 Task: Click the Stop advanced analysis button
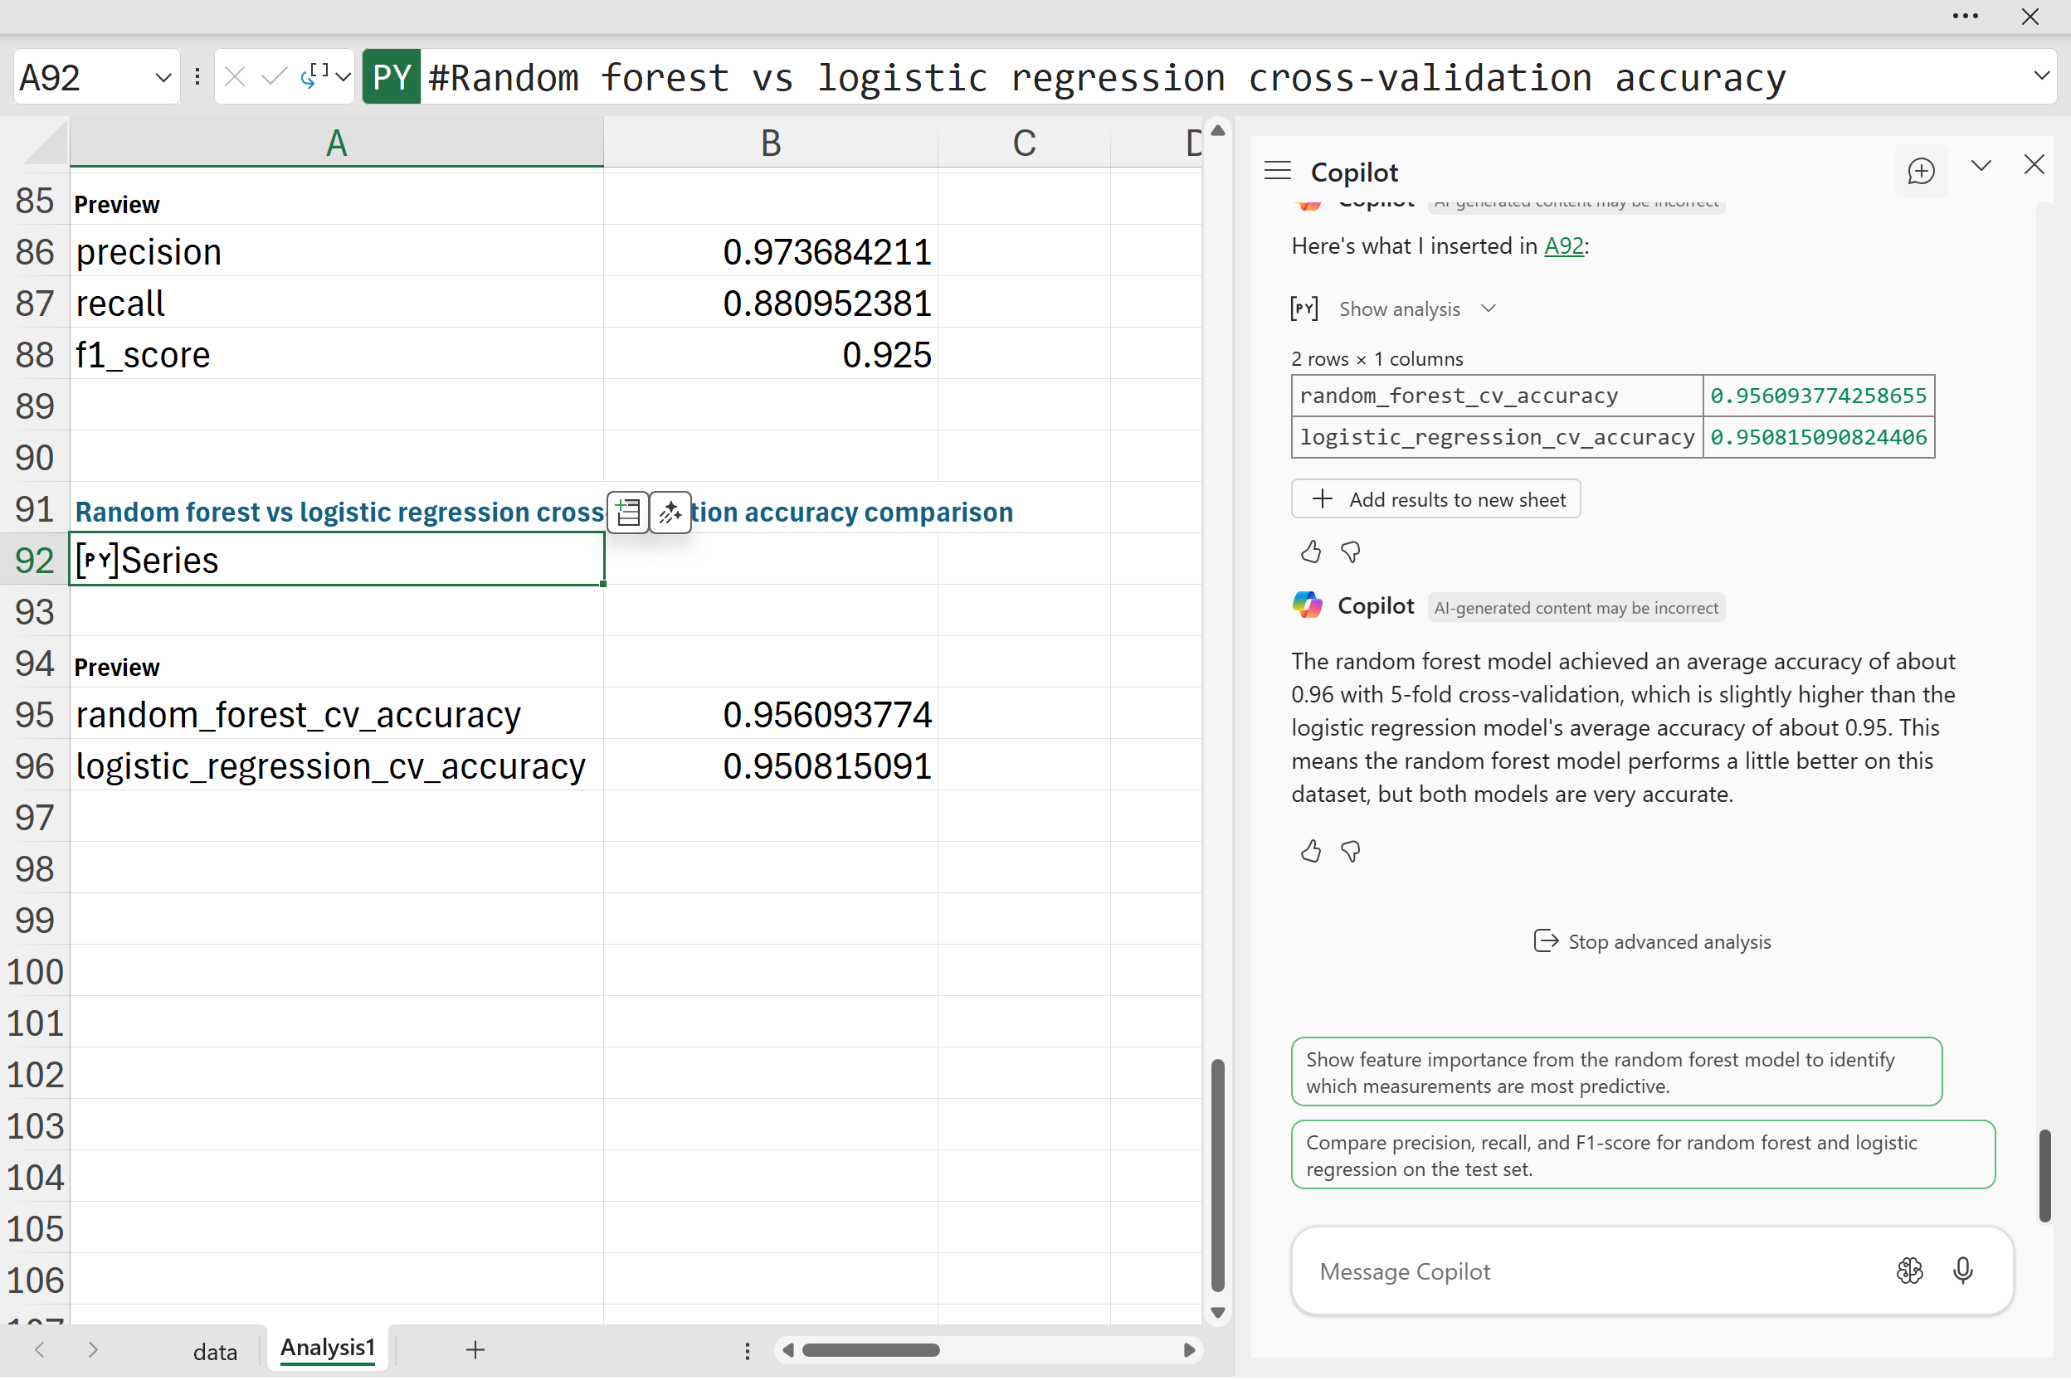pos(1652,940)
